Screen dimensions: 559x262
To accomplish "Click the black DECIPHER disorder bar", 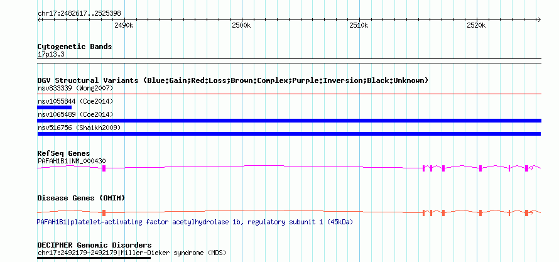I will tap(94, 258).
